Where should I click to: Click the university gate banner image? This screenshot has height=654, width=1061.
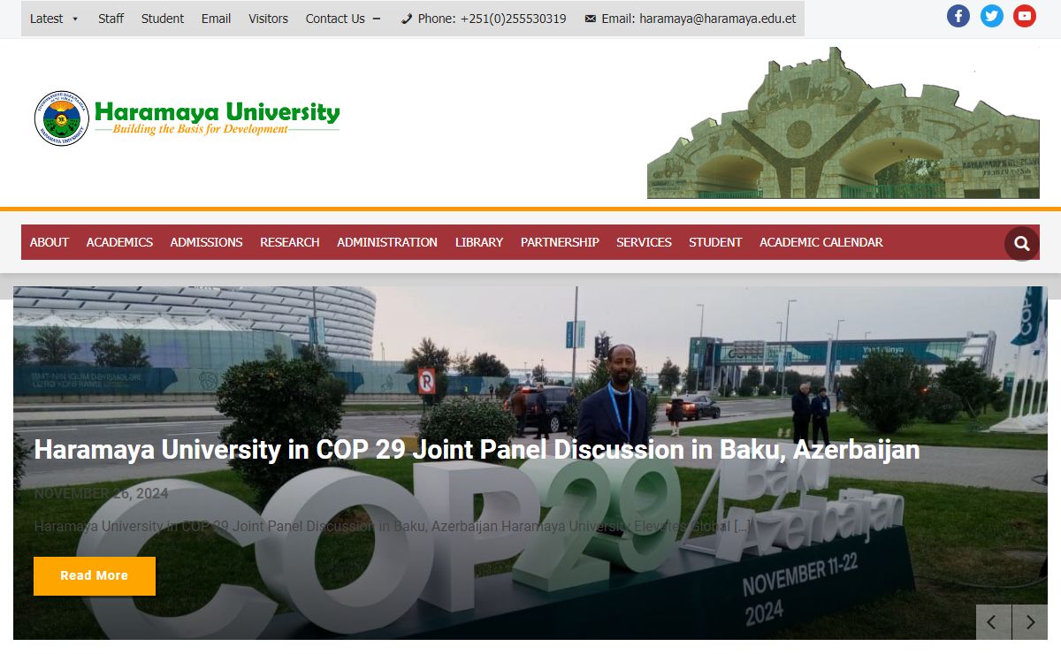point(843,123)
